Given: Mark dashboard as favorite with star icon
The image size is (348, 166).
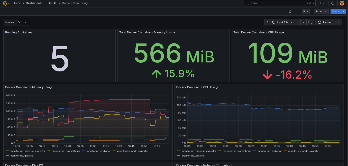Looking at the screenshot, I should click(290, 11).
